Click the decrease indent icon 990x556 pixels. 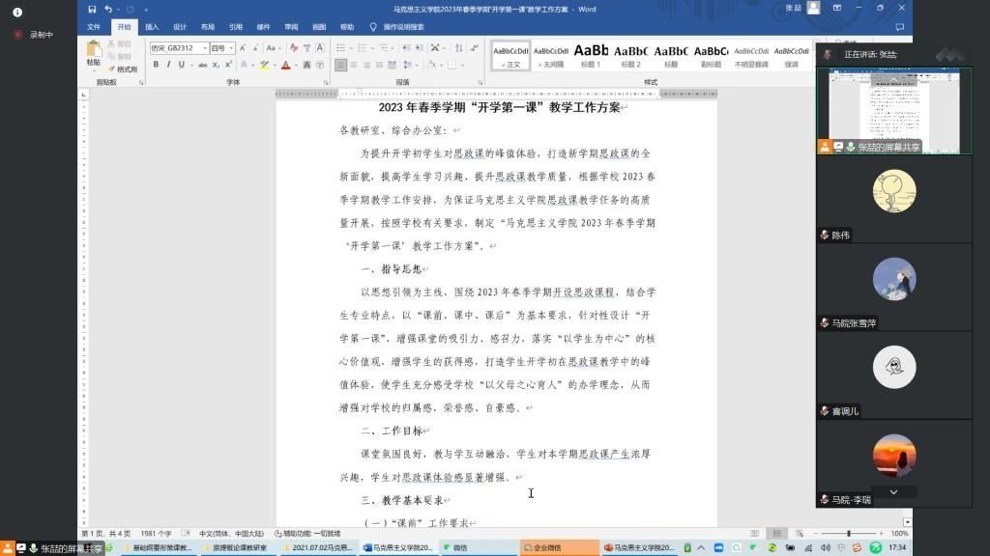tap(406, 48)
